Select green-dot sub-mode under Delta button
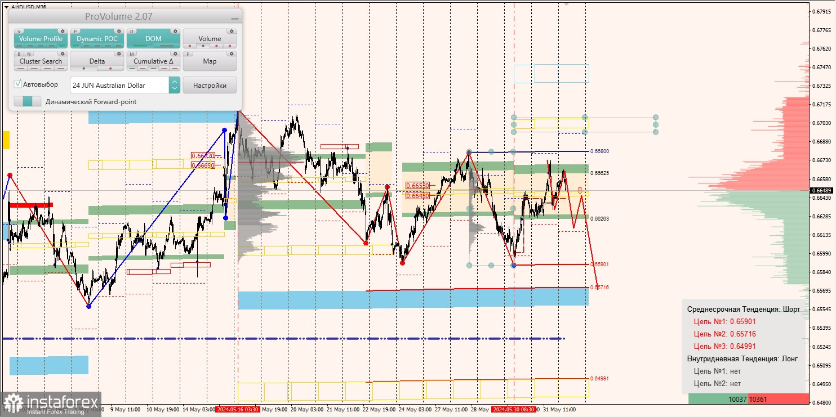The image size is (836, 417). pos(84,68)
